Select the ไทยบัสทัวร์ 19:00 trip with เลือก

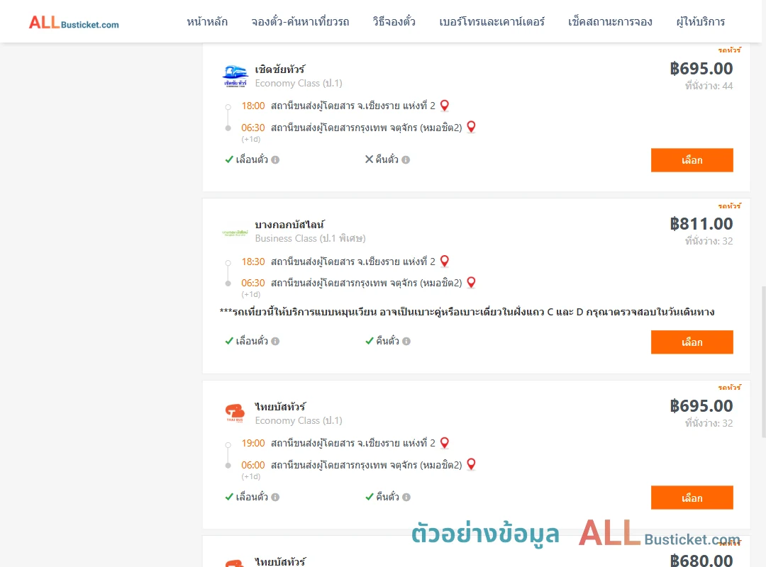[692, 498]
